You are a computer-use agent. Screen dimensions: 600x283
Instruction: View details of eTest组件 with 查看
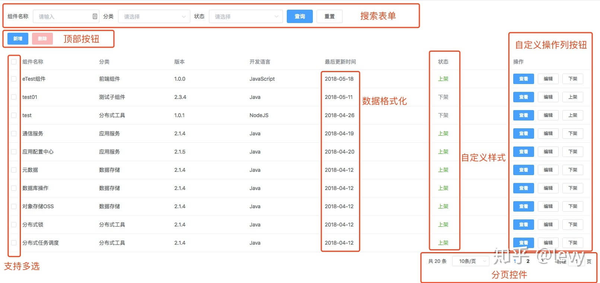[x=524, y=79]
